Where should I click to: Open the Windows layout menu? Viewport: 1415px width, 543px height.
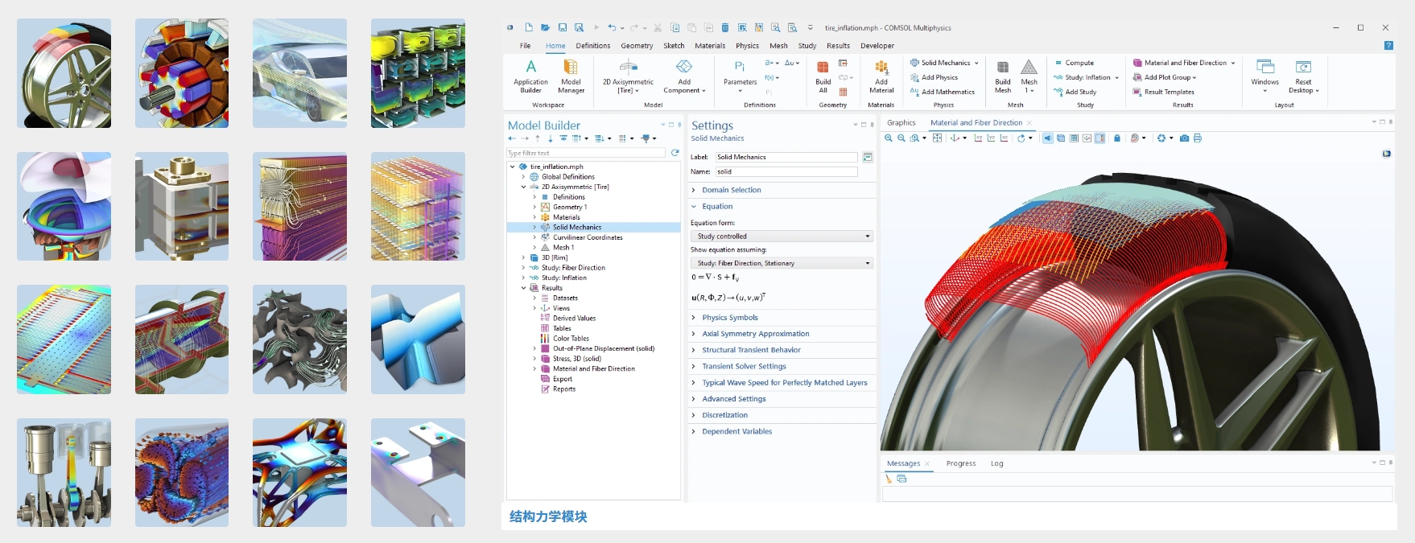(1264, 76)
